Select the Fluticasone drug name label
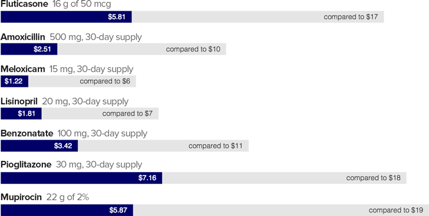This screenshot has width=429, height=216. [24, 4]
